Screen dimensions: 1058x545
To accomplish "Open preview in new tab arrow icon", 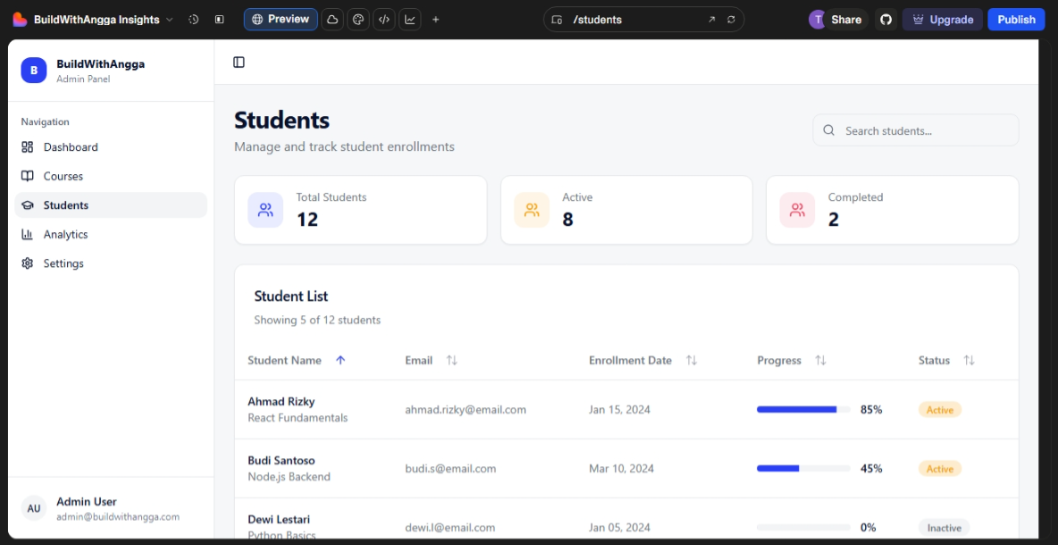I will [711, 20].
